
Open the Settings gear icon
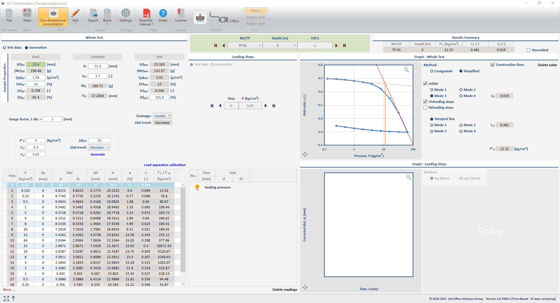pos(126,13)
